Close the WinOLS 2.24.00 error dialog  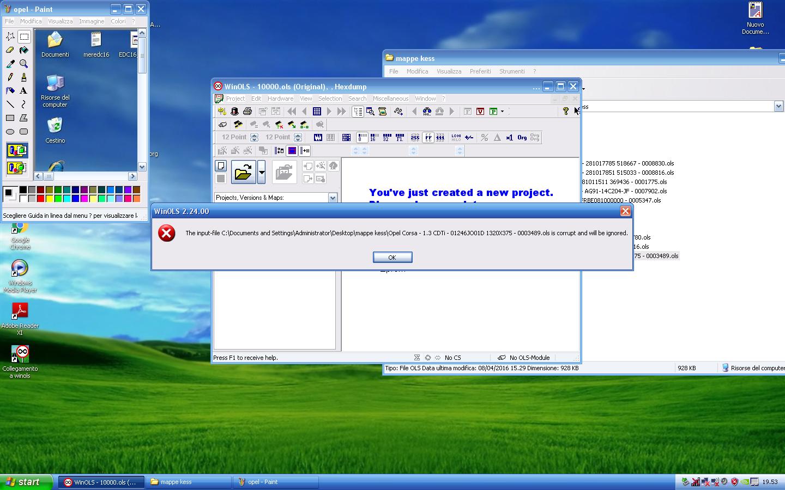[x=625, y=211]
